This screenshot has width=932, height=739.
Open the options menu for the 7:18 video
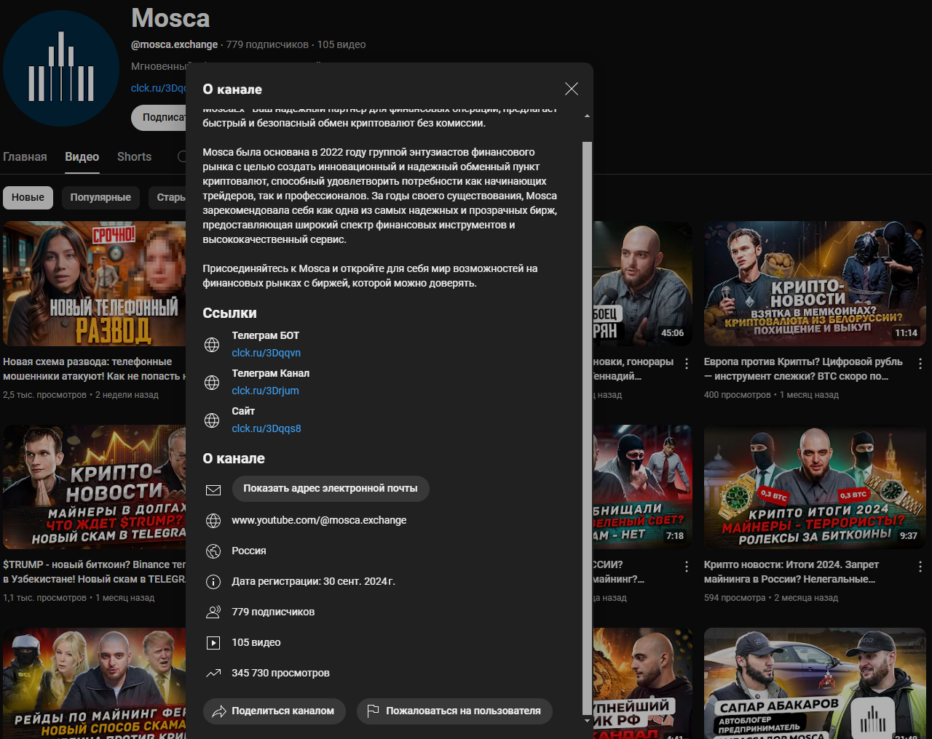pyautogui.click(x=687, y=567)
